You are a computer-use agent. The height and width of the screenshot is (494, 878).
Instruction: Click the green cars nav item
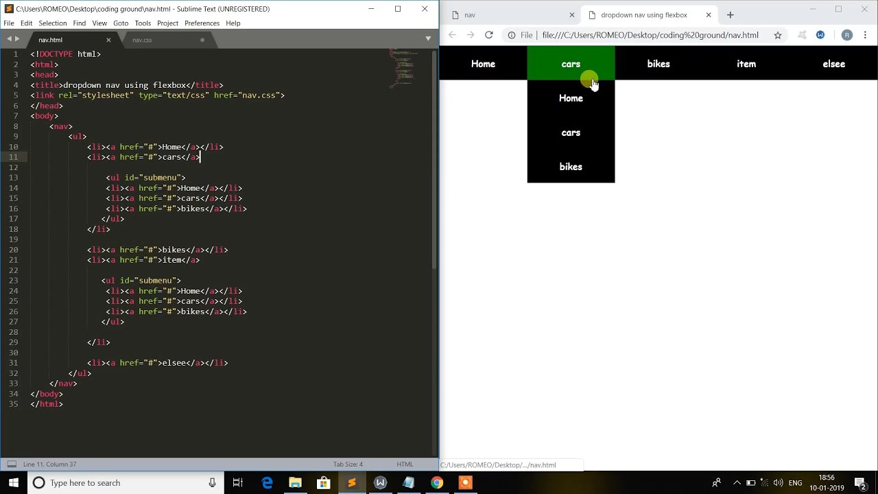coord(571,64)
